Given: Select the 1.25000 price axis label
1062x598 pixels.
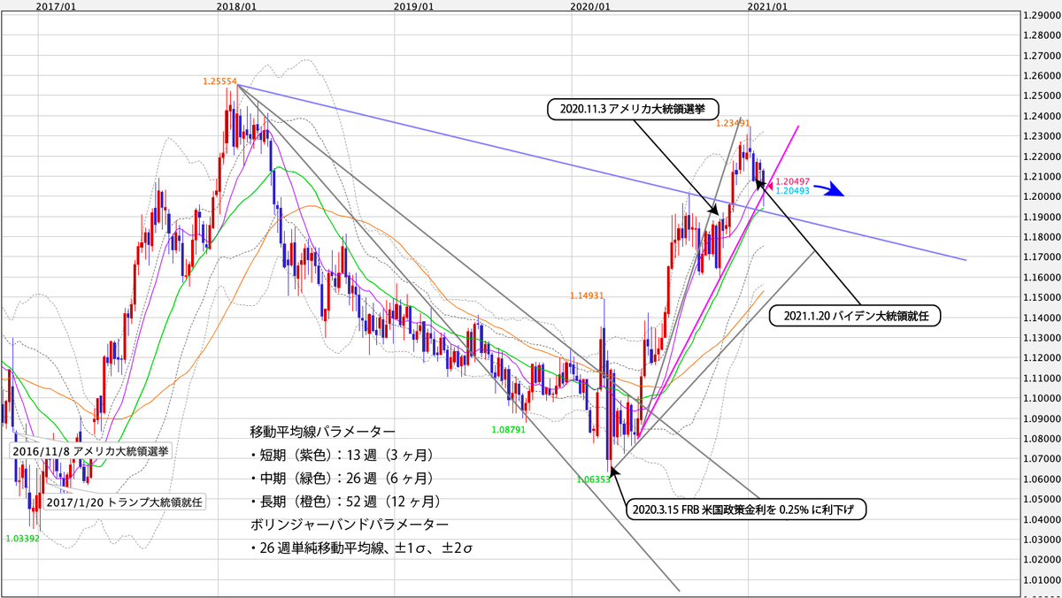Looking at the screenshot, I should (x=1041, y=96).
